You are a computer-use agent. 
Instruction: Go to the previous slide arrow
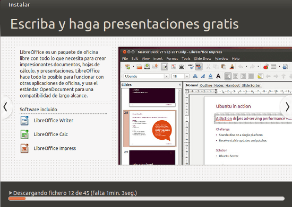pyautogui.click(x=5, y=107)
